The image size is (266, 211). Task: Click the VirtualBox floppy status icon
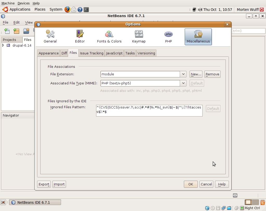pos(218,208)
